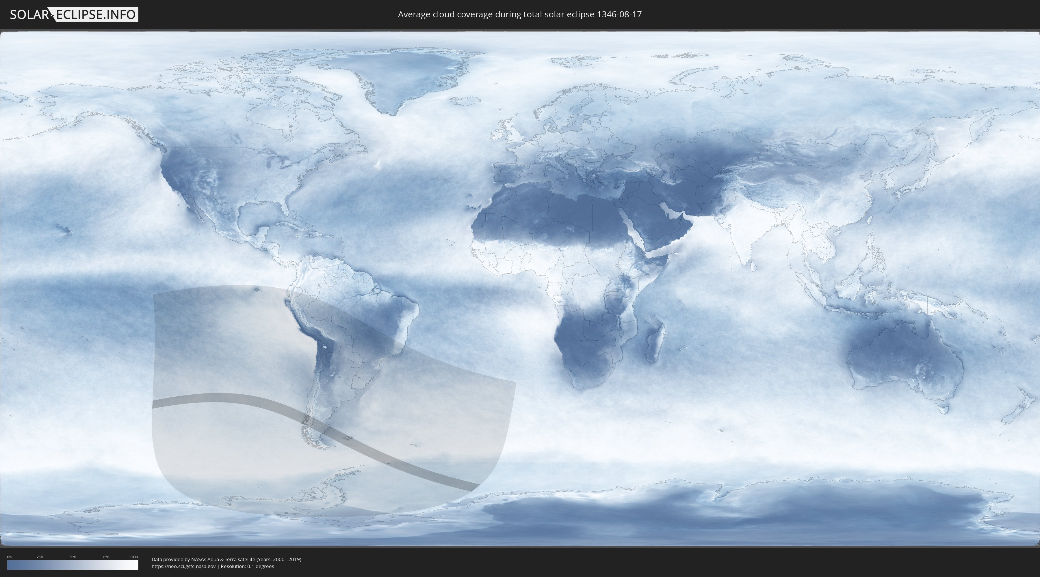Screen dimensions: 1040x577
Task: Click the '50%' legend label
Action: click(x=73, y=557)
